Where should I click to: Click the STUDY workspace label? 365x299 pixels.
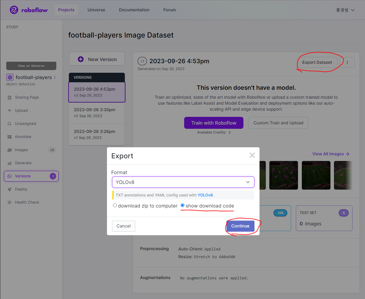pyautogui.click(x=12, y=27)
